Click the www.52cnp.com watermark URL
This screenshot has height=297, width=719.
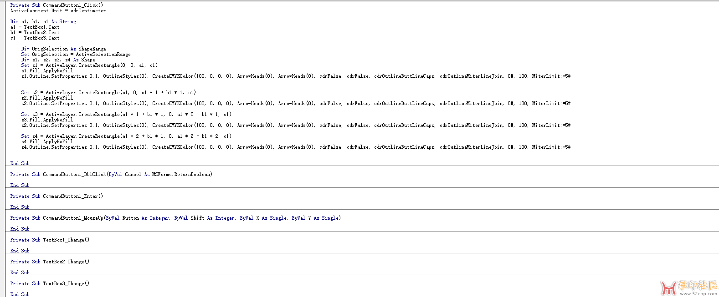(698, 294)
